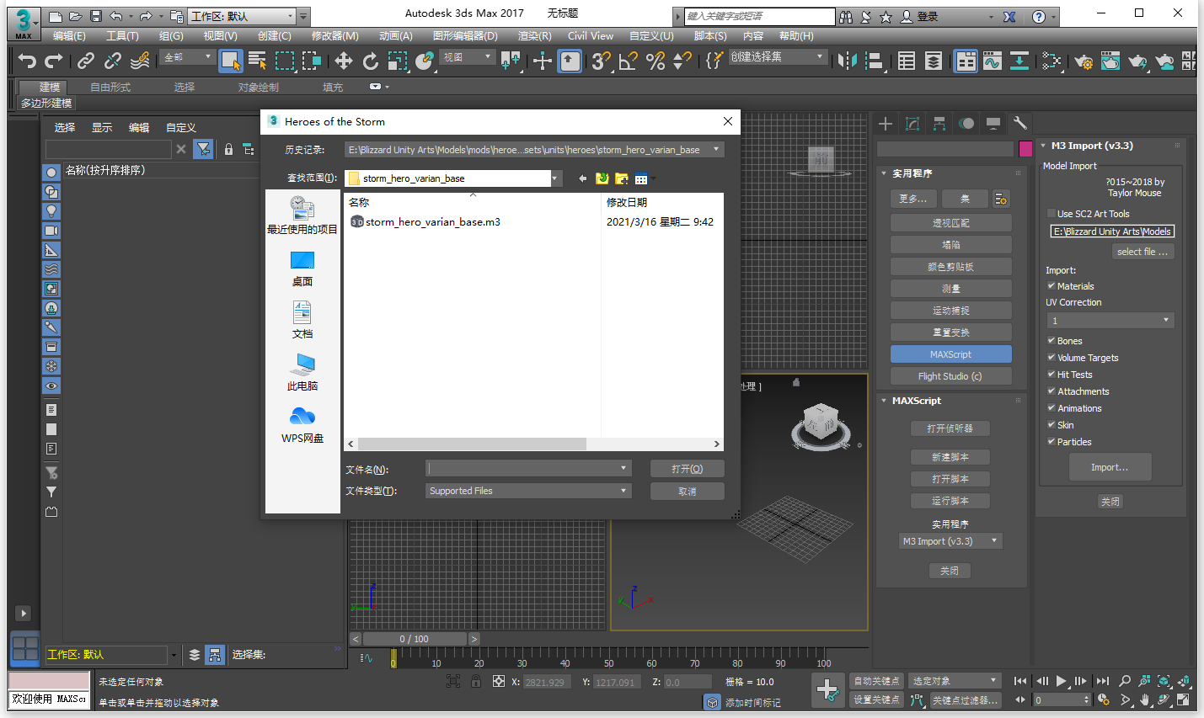Open the M3 Import (v3.3) utilities dropdown

click(950, 541)
